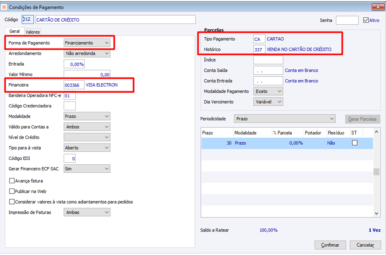This screenshot has height=255, width=386.
Task: Click Conta em Branco beside Conta Entrada
Action: coord(301,81)
